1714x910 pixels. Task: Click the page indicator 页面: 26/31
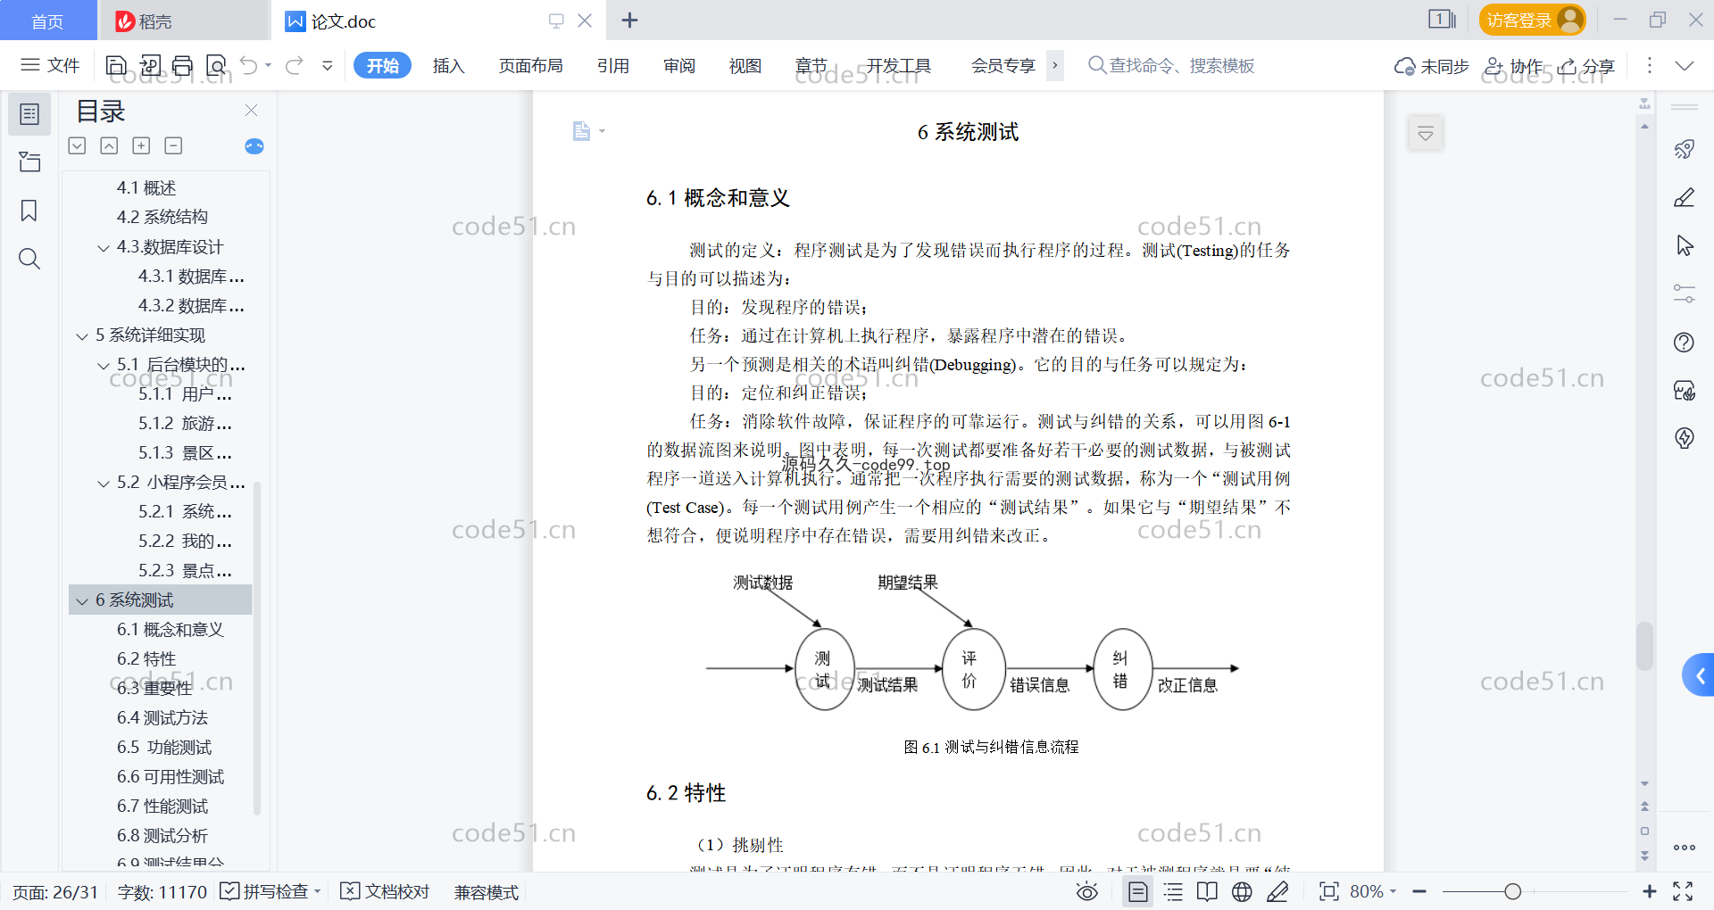(x=55, y=892)
